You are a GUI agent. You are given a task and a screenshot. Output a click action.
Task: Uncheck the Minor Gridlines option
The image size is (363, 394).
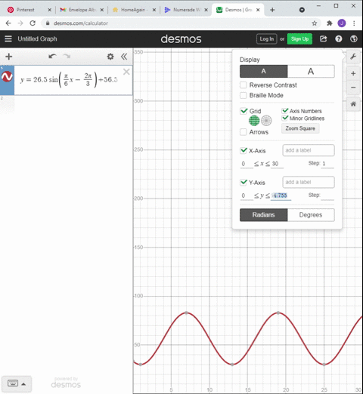[x=285, y=118]
